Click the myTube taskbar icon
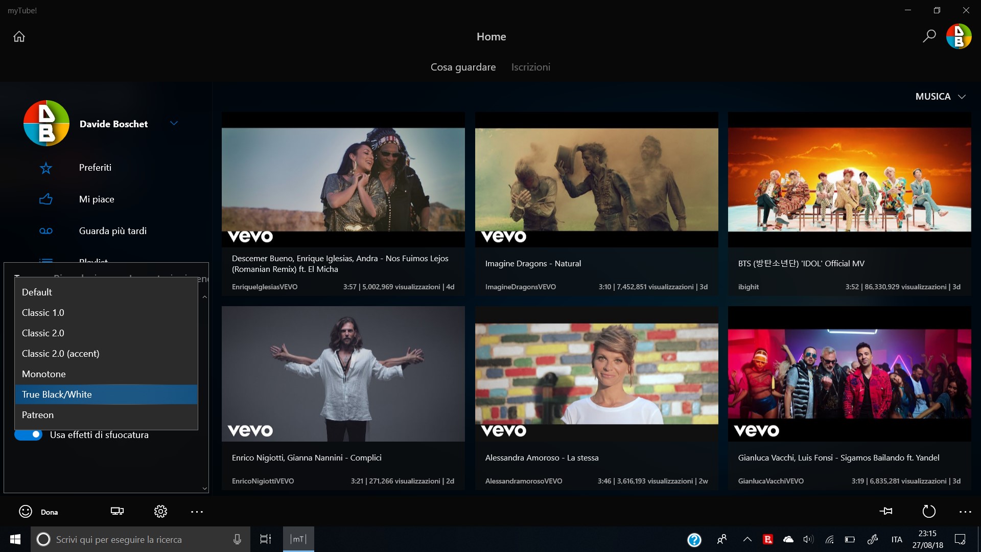The image size is (981, 552). 298,539
